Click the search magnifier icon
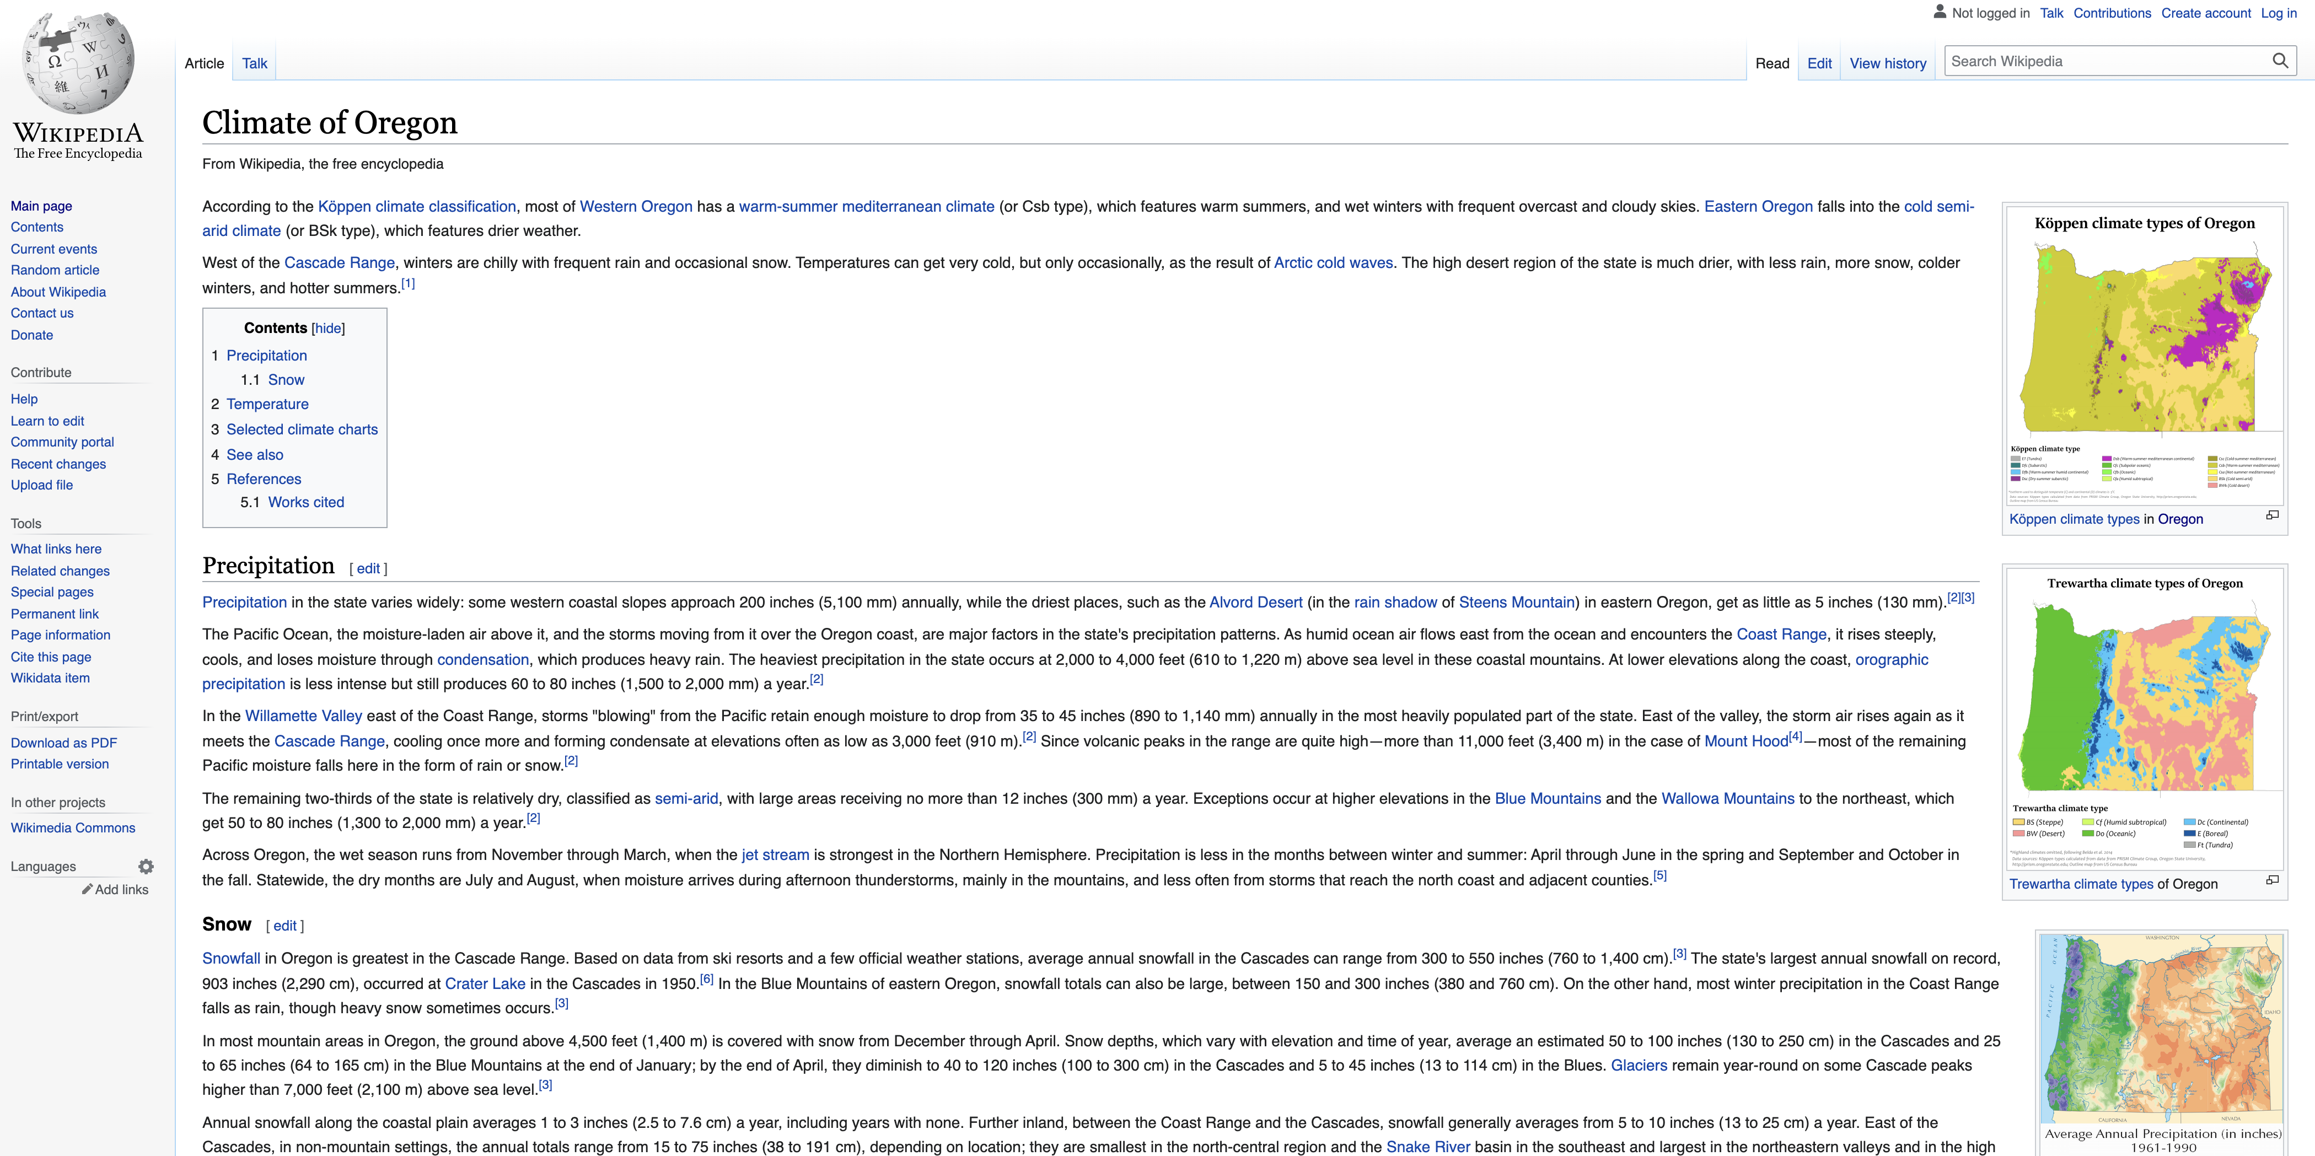This screenshot has width=2315, height=1156. pyautogui.click(x=2280, y=61)
